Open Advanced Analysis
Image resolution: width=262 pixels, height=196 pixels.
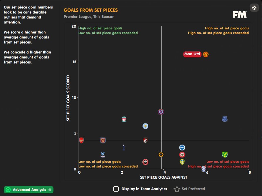point(29,190)
